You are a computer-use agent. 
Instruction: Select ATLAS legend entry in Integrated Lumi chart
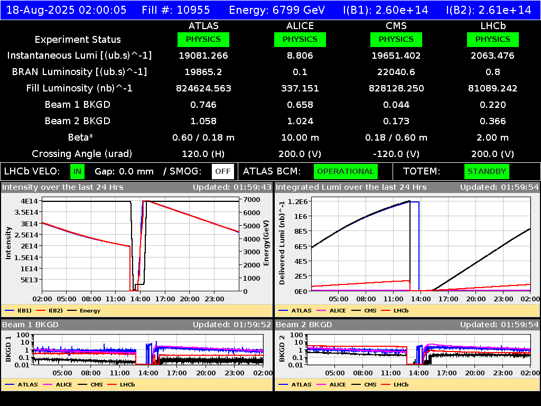click(295, 310)
